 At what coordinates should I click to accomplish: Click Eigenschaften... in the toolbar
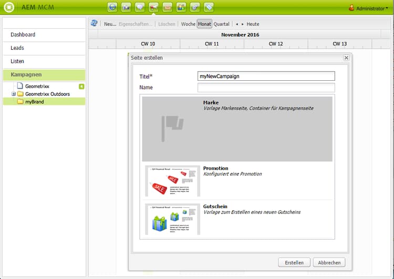coord(136,24)
